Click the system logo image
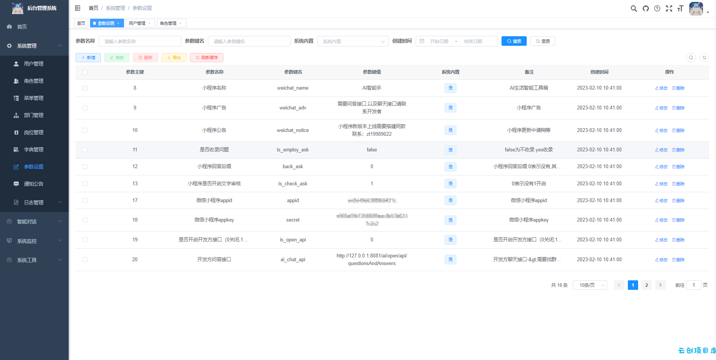 (x=18, y=8)
